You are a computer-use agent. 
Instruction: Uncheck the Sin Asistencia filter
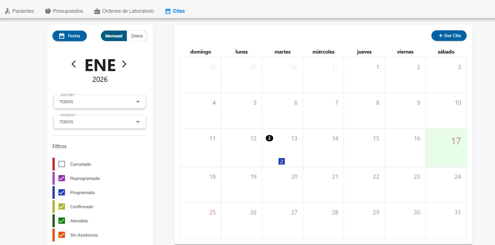(x=62, y=235)
